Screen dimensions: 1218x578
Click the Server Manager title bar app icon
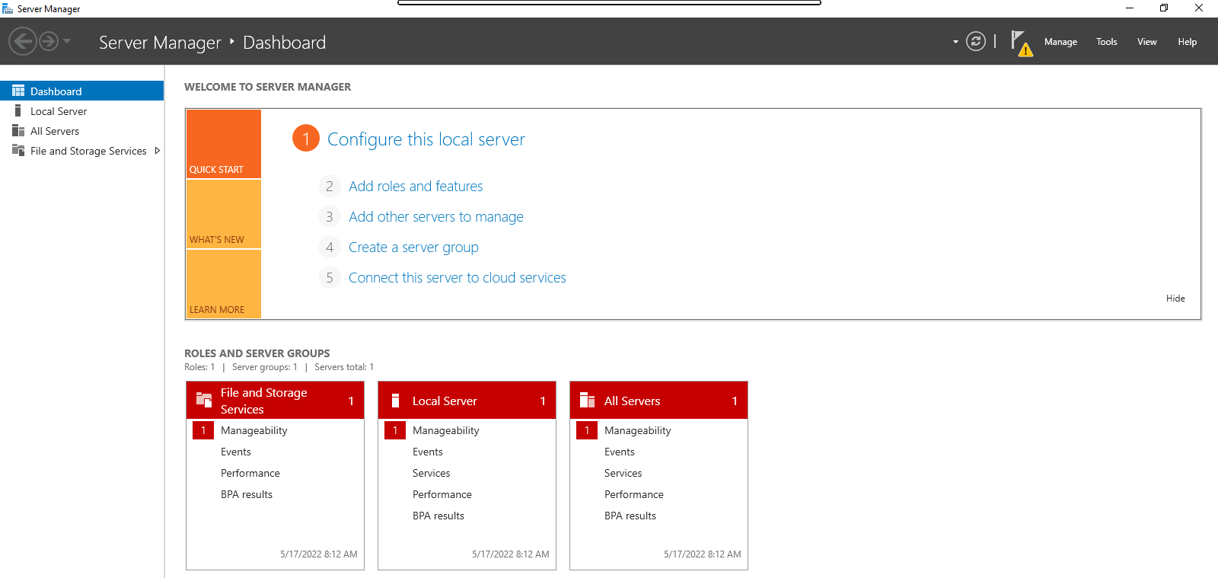click(x=8, y=8)
